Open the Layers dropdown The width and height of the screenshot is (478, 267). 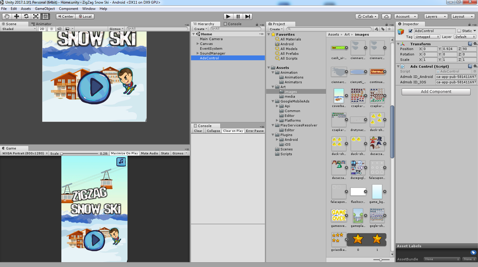435,16
